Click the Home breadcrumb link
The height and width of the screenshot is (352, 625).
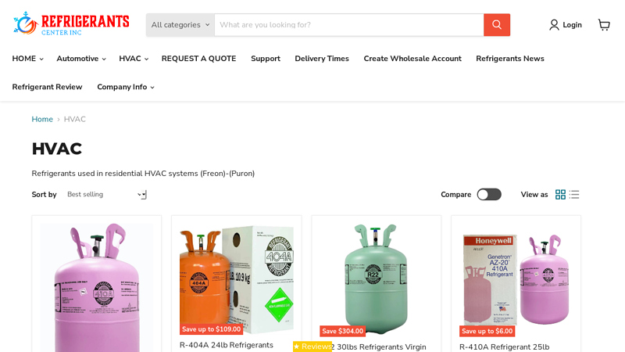click(42, 120)
